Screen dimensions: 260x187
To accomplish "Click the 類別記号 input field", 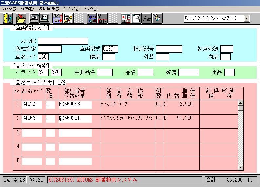I will click(x=169, y=49).
